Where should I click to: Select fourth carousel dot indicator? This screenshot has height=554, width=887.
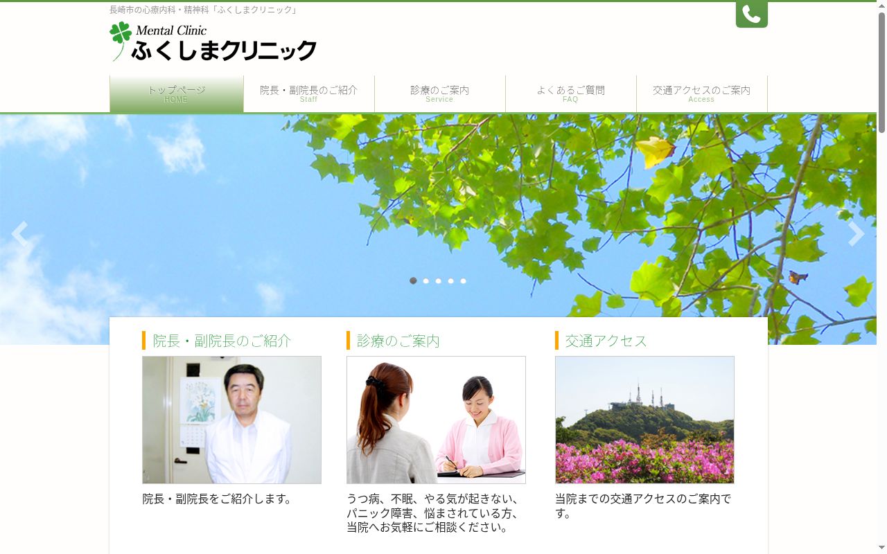(450, 280)
